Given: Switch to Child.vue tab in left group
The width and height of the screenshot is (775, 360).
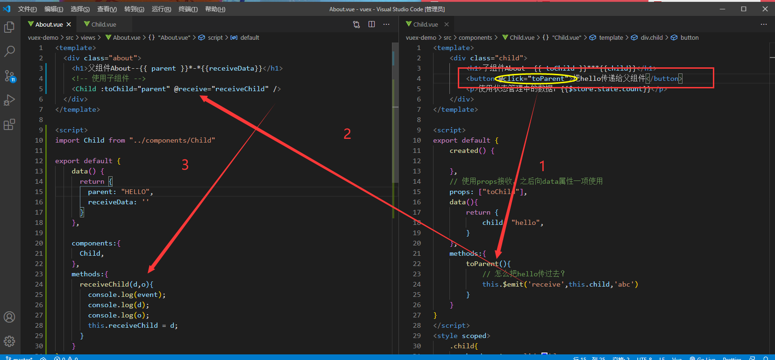Looking at the screenshot, I should (104, 24).
